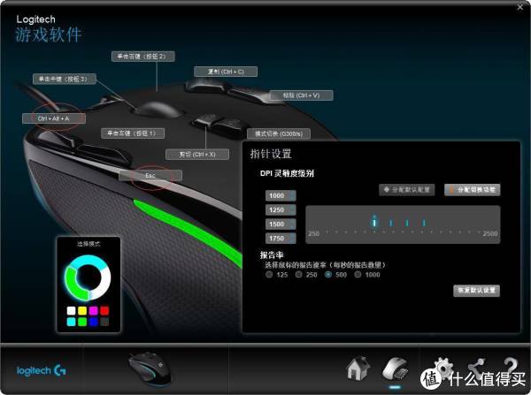Open the 复制 (Ctrl + C) assignment label
Screen dimensions: 531x395
tap(226, 72)
